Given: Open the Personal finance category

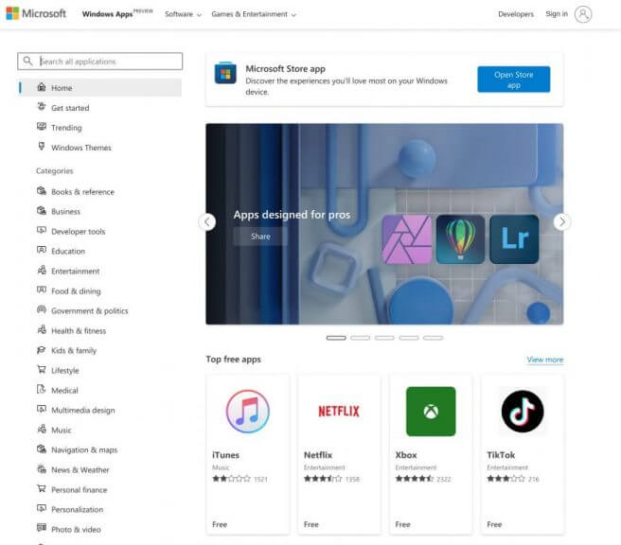Looking at the screenshot, I should coord(80,490).
